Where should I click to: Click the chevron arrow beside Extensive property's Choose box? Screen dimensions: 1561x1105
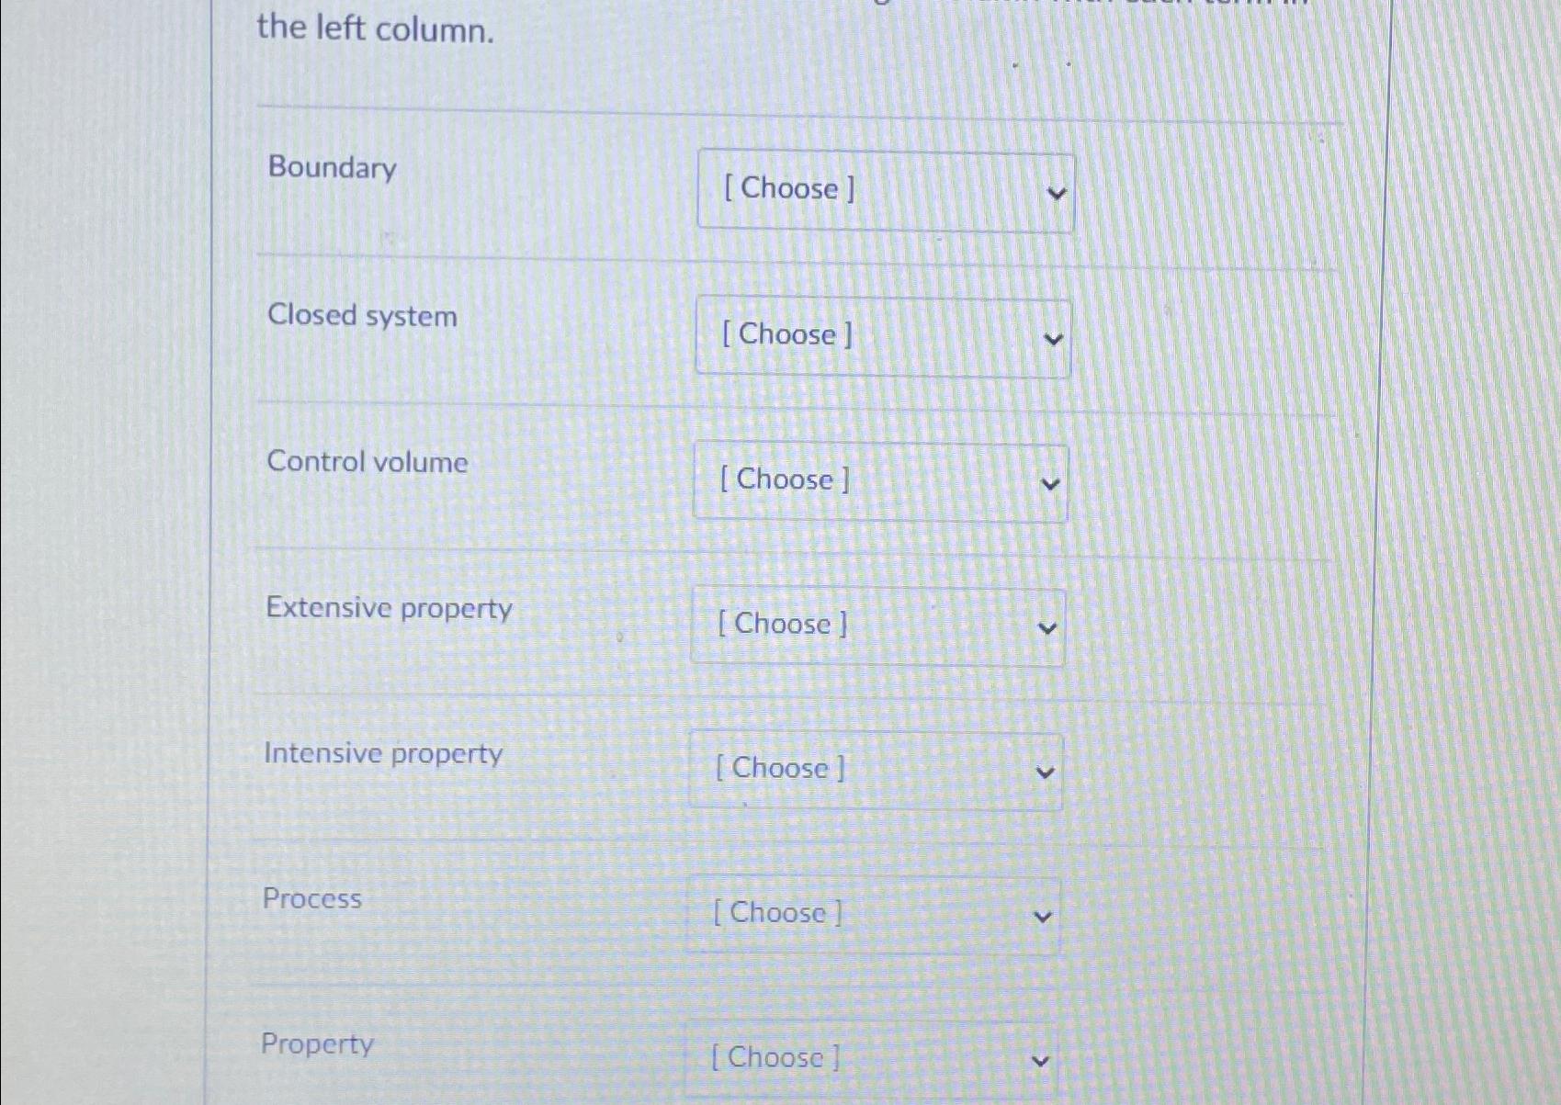(x=1048, y=627)
